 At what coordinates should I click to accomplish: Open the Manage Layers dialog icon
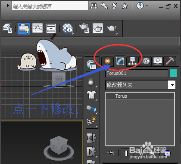[7, 28]
